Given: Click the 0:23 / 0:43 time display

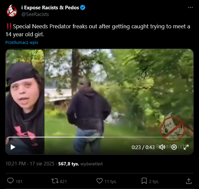Looking at the screenshot, I should [143, 147].
